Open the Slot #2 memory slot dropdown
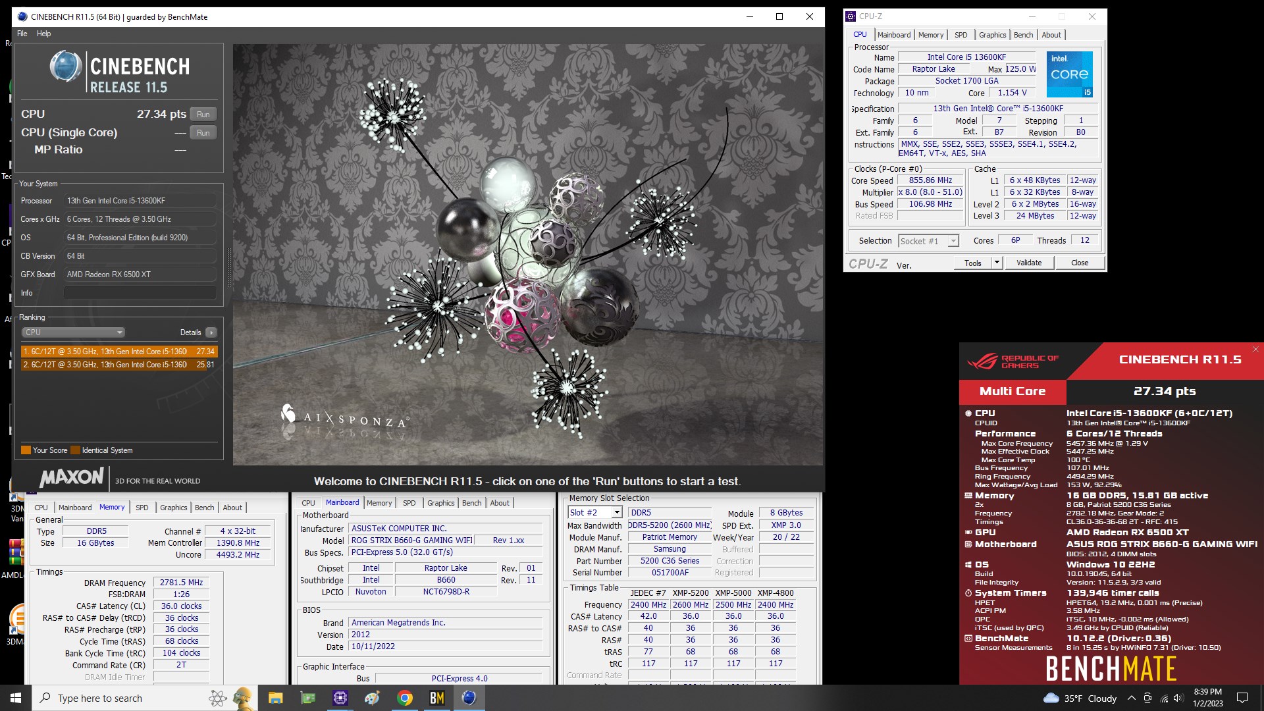The width and height of the screenshot is (1264, 711). (x=595, y=512)
